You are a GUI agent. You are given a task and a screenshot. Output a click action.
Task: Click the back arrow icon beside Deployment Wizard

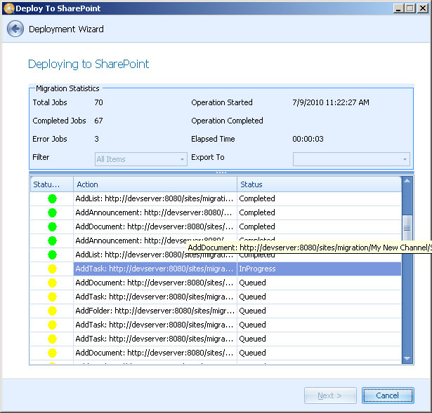[x=15, y=29]
